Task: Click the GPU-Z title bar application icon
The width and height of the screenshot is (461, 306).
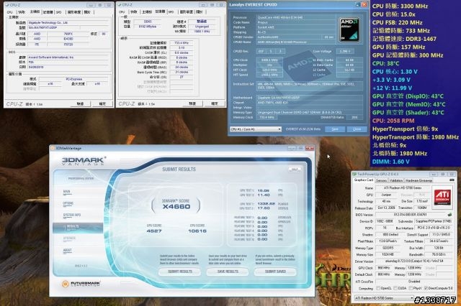Action: 354,174
